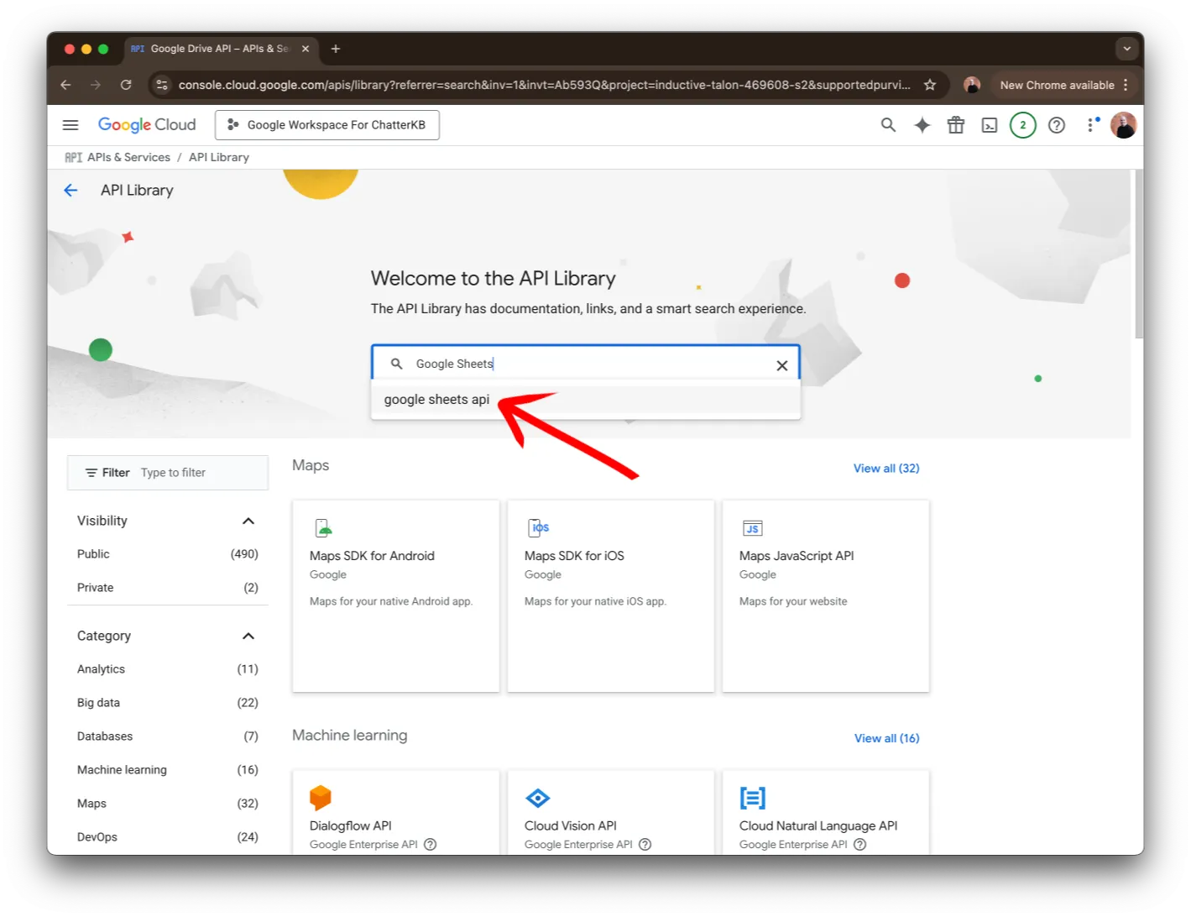Open the Chrome profile avatar
The height and width of the screenshot is (917, 1191).
pyautogui.click(x=972, y=85)
